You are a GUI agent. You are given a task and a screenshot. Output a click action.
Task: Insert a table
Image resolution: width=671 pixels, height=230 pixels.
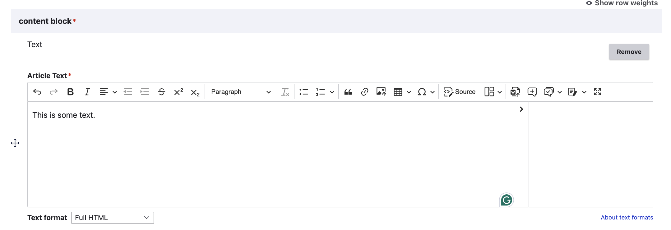398,92
